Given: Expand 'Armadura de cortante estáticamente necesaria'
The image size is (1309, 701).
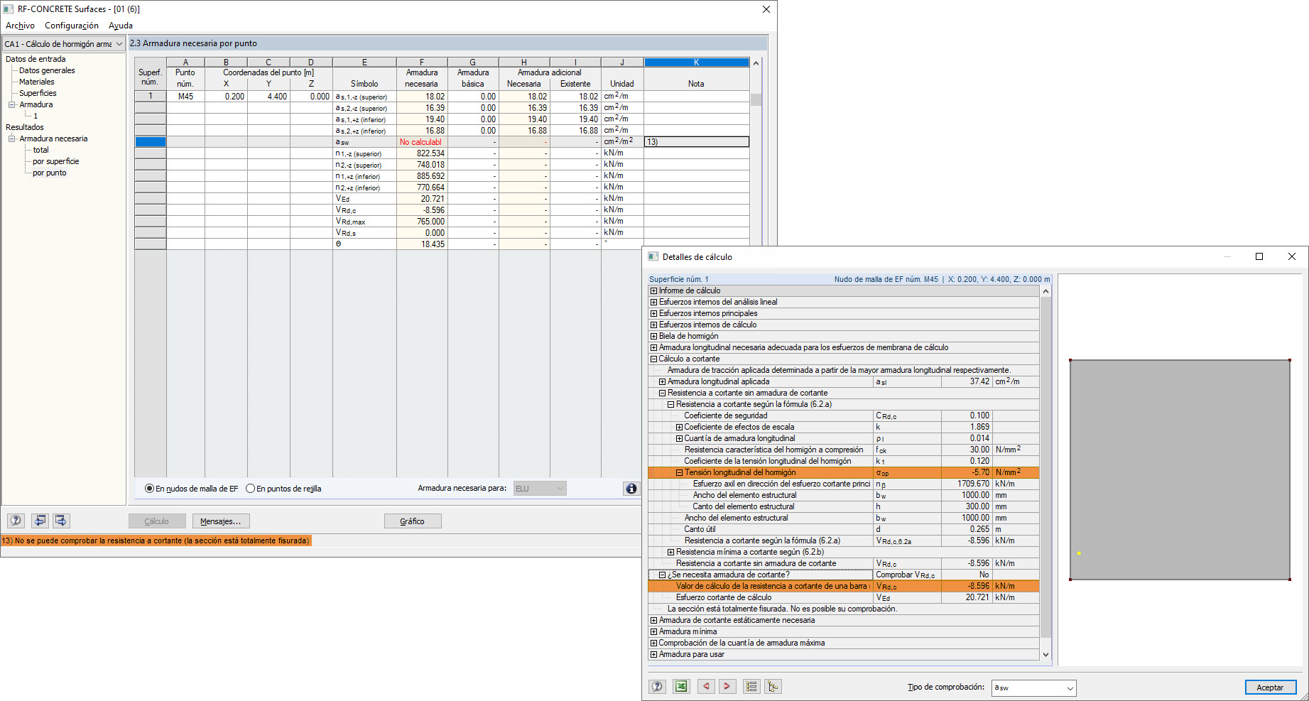Looking at the screenshot, I should click(654, 620).
